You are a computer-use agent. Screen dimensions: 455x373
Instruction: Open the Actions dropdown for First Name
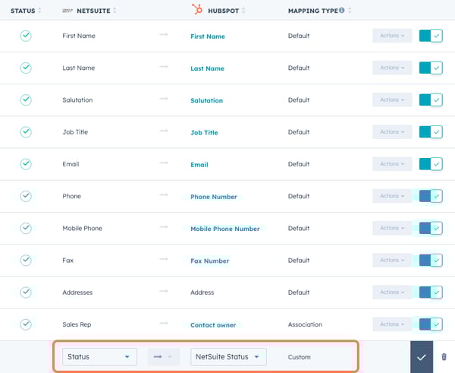(392, 36)
